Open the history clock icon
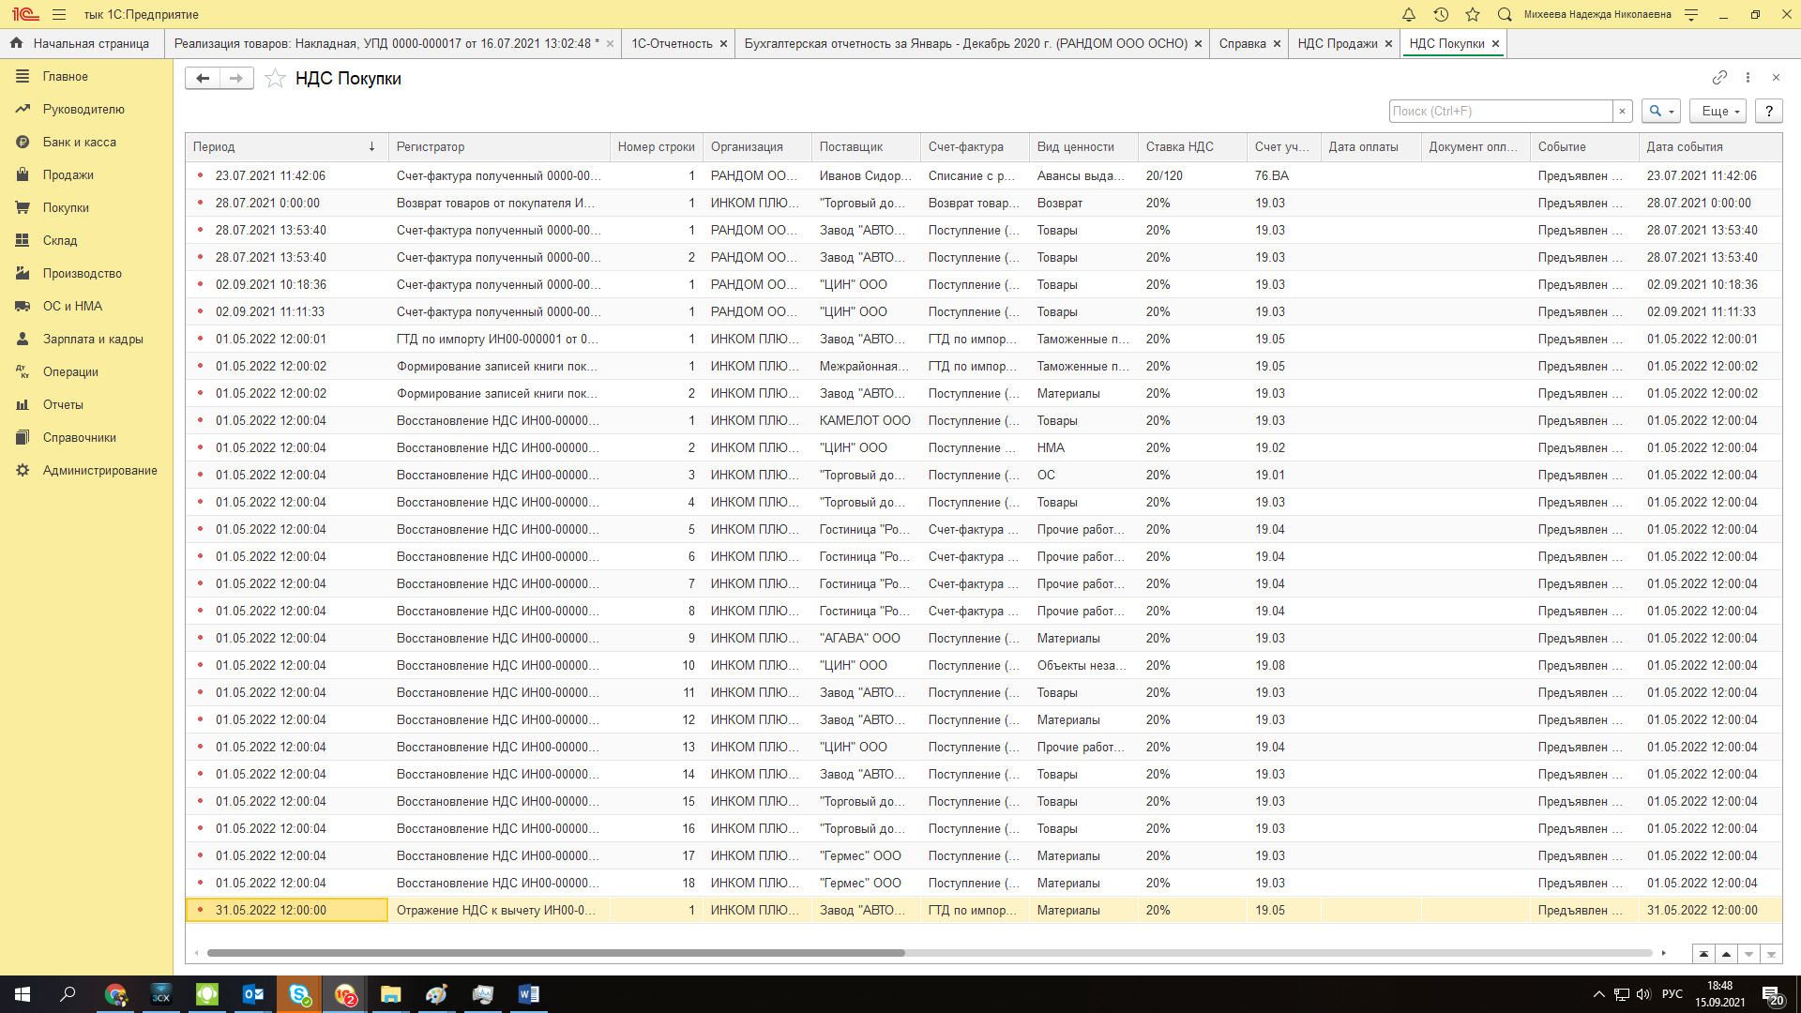The image size is (1801, 1013). [1441, 14]
